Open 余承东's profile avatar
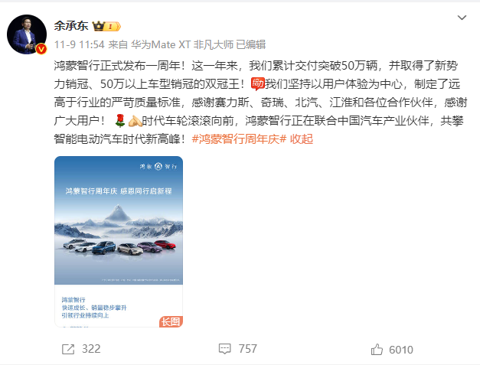Image resolution: width=480 pixels, height=365 pixels. [x=27, y=34]
